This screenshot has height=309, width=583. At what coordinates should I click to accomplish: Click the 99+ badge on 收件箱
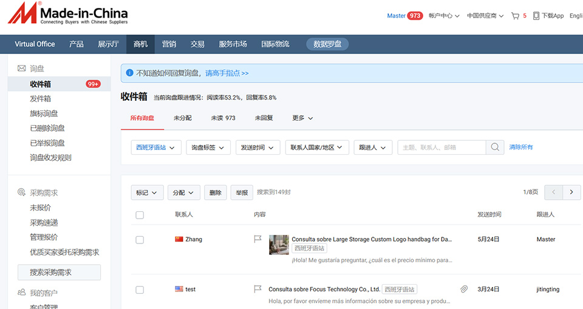tap(93, 84)
